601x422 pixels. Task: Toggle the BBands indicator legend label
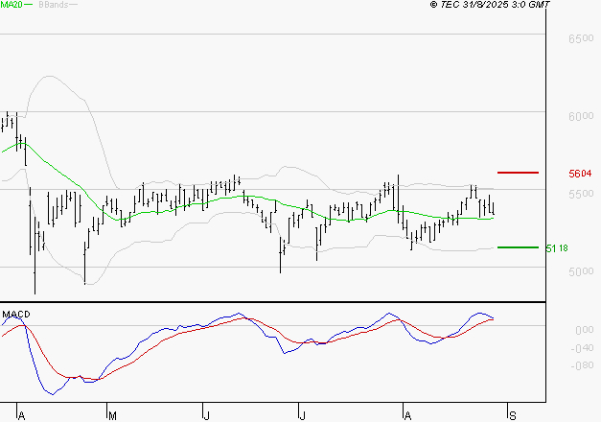(x=52, y=6)
